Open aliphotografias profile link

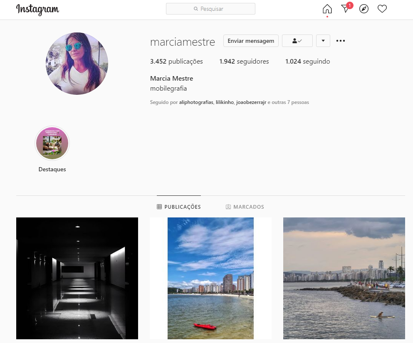coord(196,102)
